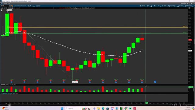The image size is (195, 110).
Task: Click the white circle icon at chart top-left
Action: coord(2,10)
